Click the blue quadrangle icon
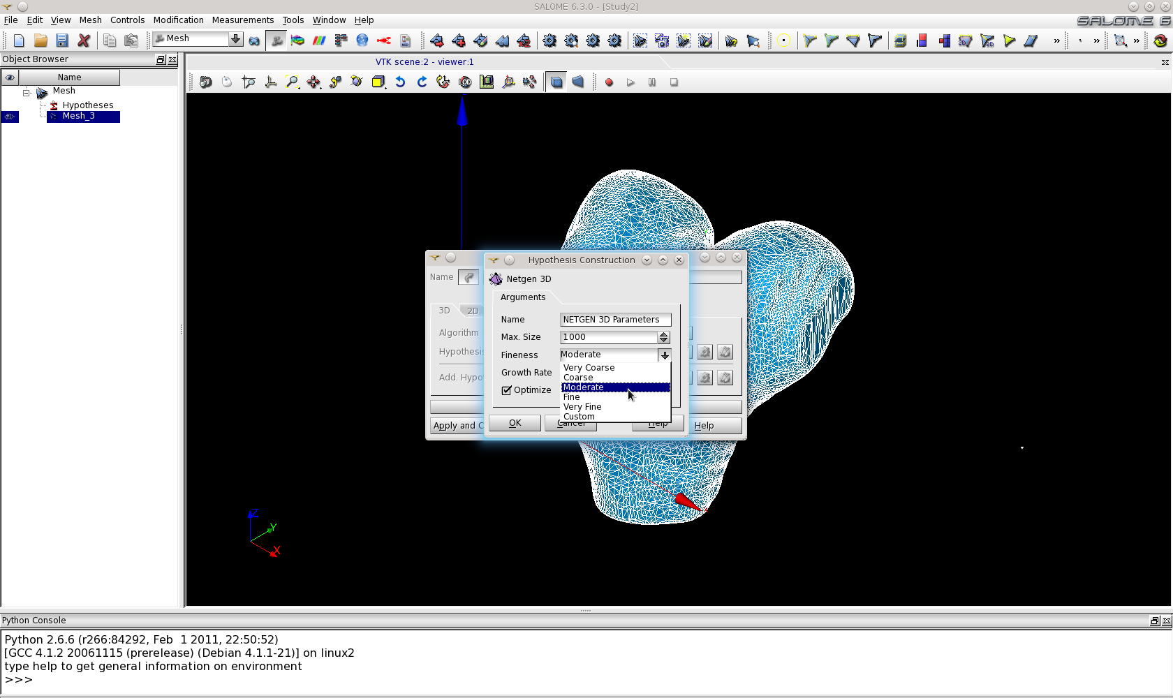Viewport: 1173px width, 698px height. point(1031,40)
